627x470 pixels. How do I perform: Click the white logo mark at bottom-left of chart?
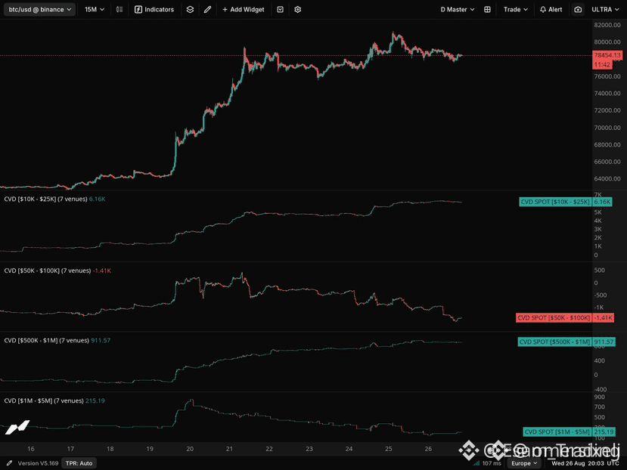click(17, 427)
